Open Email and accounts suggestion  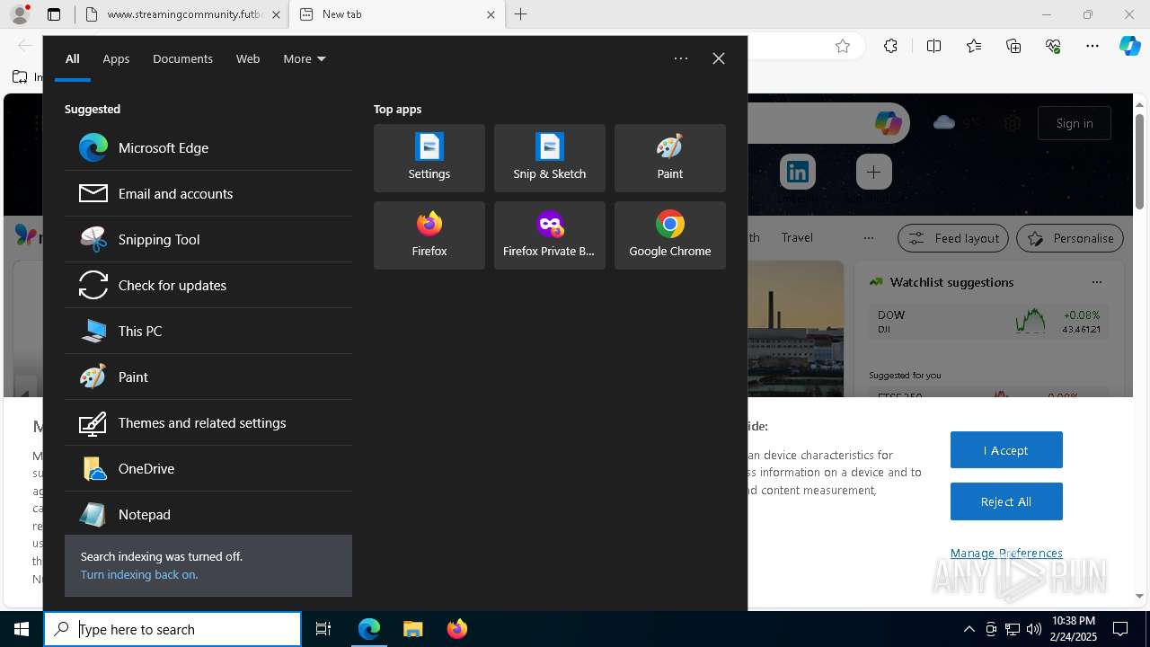[x=208, y=193]
